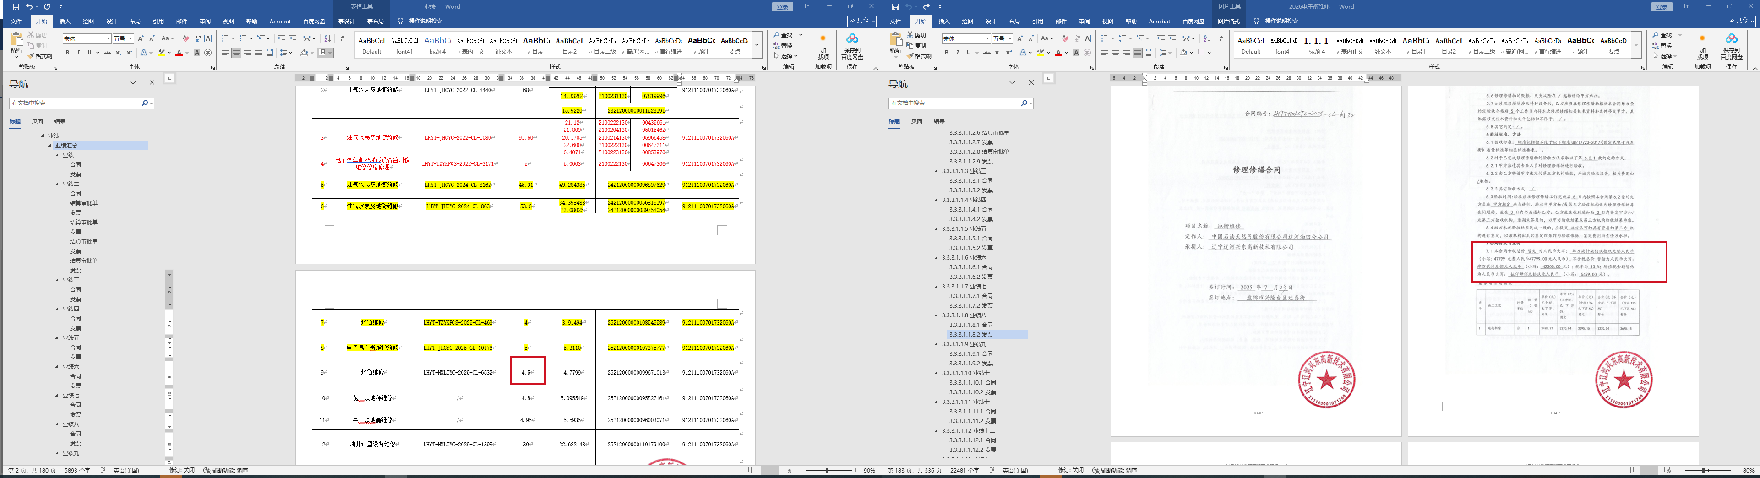Toggle align left in right Word window

1105,53
